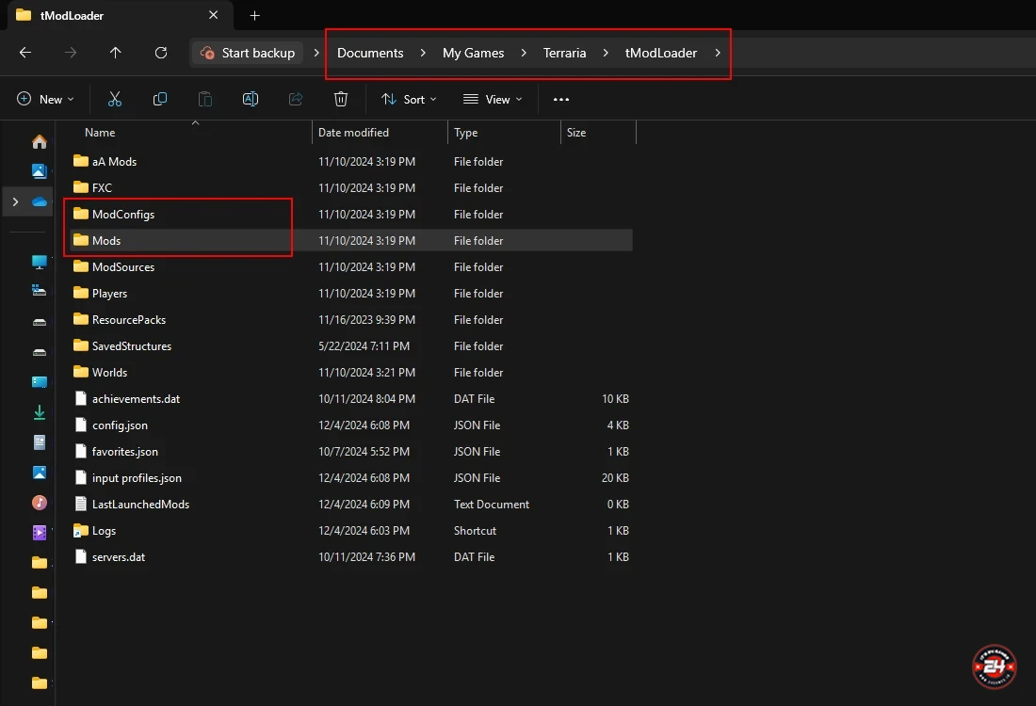This screenshot has width=1036, height=706.
Task: Open Gallery in the navigation sidebar
Action: [x=39, y=171]
